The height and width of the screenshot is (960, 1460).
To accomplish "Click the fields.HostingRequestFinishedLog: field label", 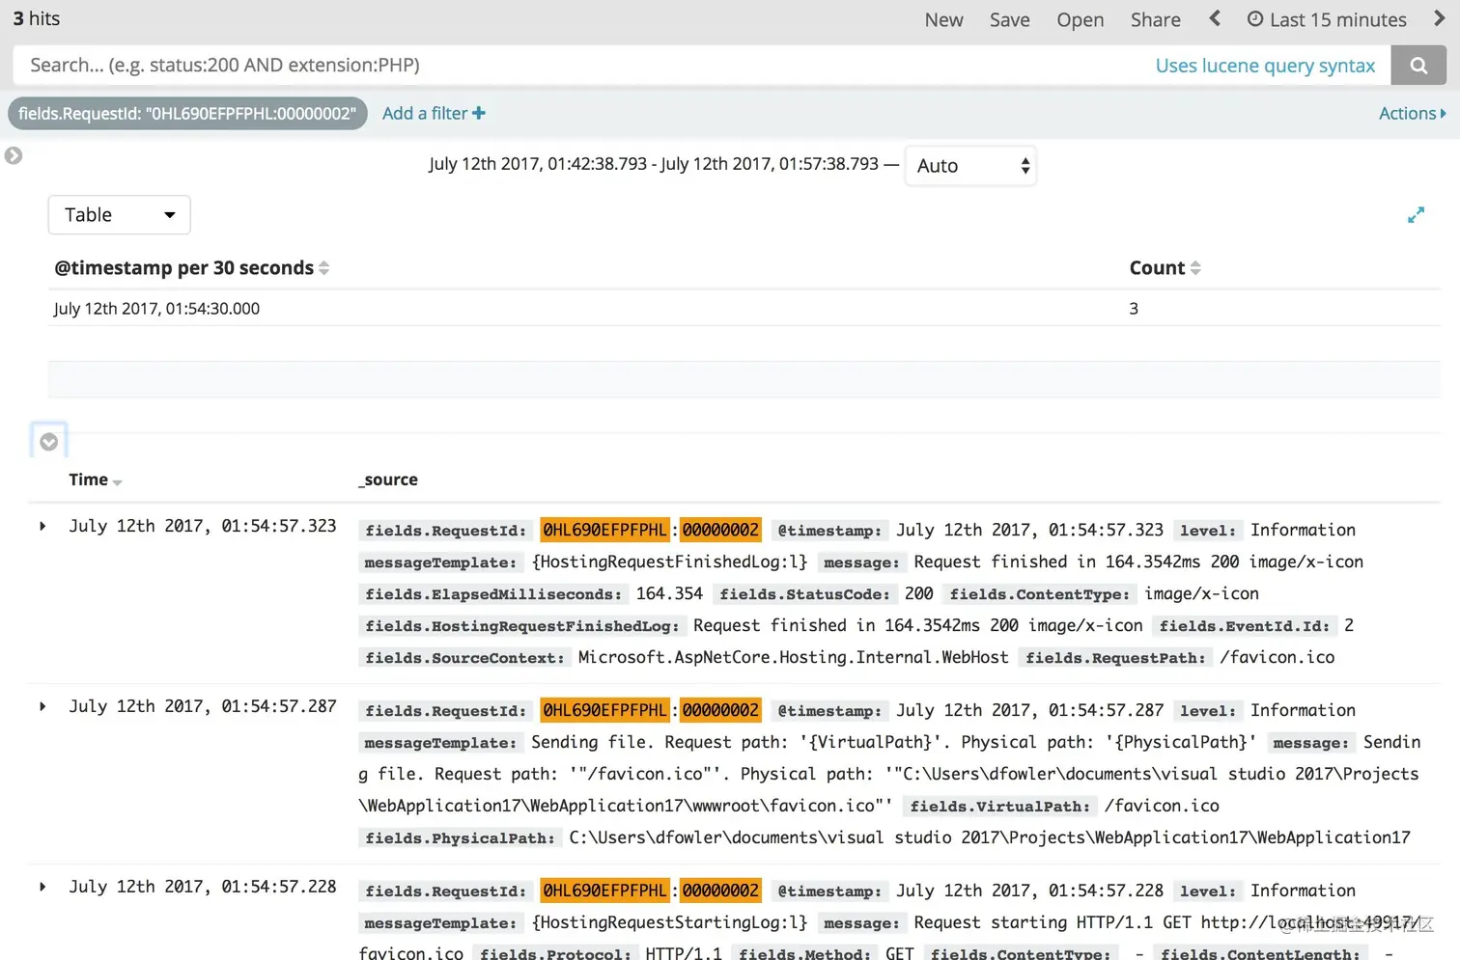I will [521, 626].
